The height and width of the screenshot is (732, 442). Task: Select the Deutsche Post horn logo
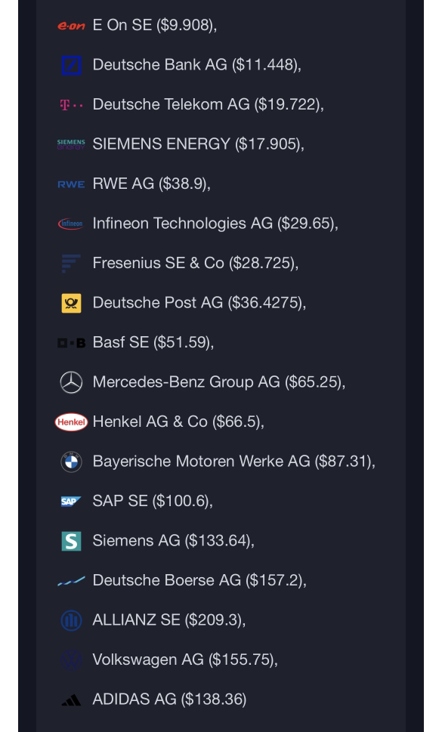coord(72,304)
